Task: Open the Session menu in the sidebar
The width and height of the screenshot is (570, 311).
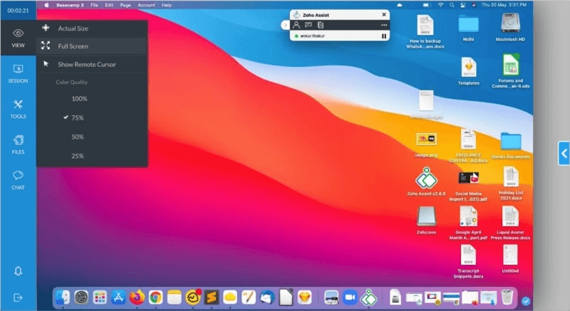Action: [x=18, y=73]
